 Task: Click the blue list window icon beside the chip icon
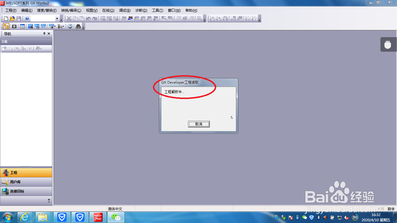click(22, 26)
